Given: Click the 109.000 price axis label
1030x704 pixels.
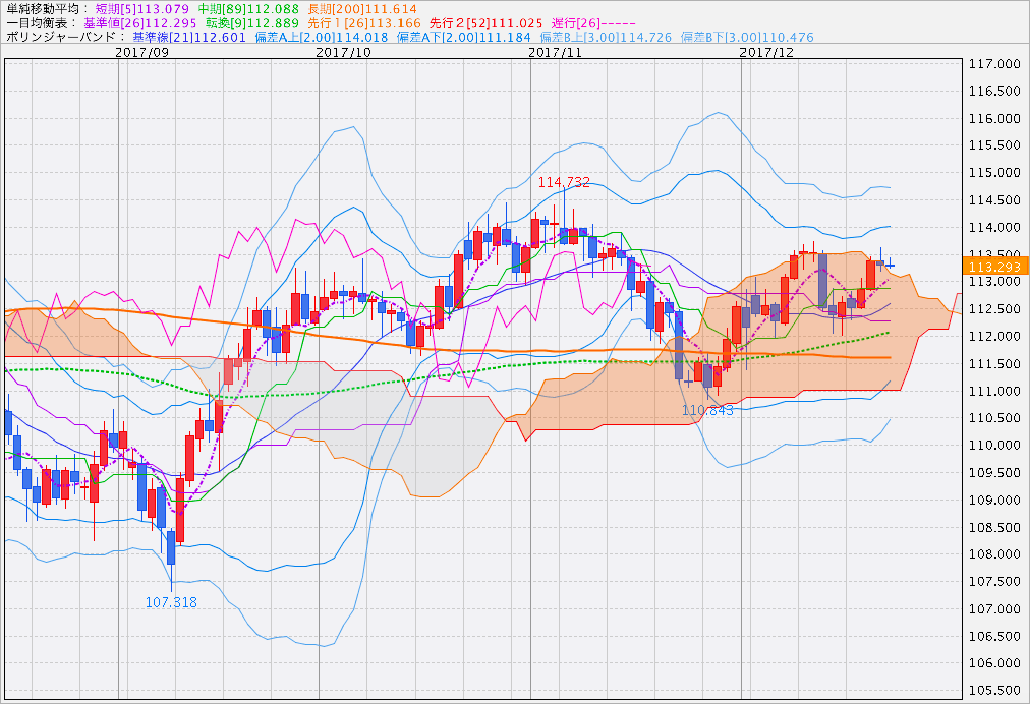Looking at the screenshot, I should tap(995, 500).
